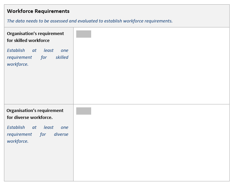Click the italic word 'Establish' in the first row

[16, 51]
